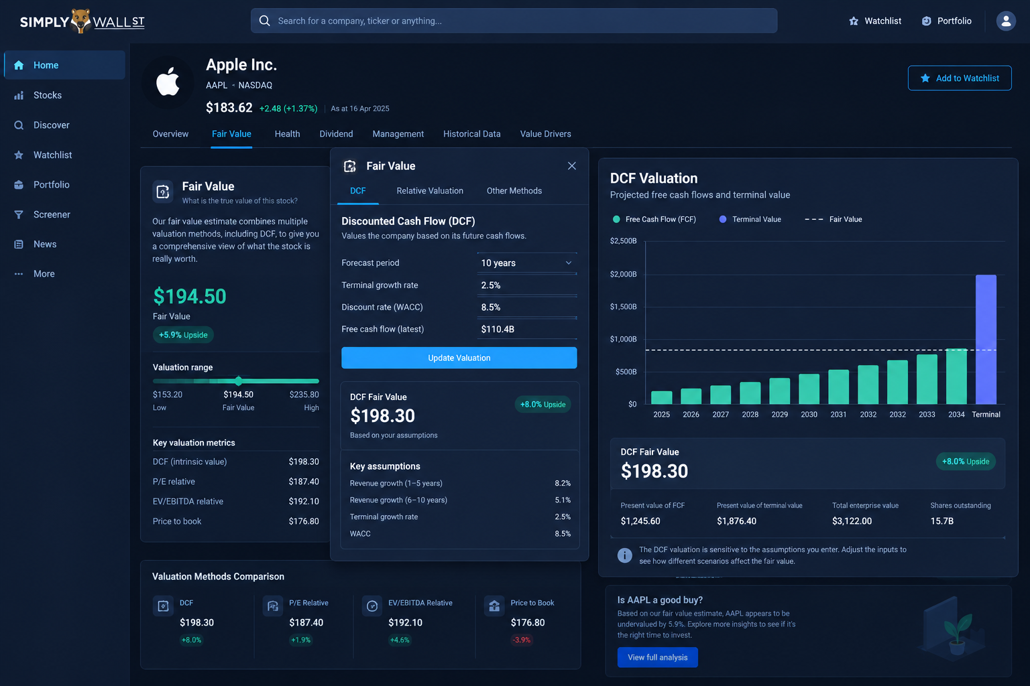Open Portfolio link in top header
1030x686 pixels.
point(947,21)
